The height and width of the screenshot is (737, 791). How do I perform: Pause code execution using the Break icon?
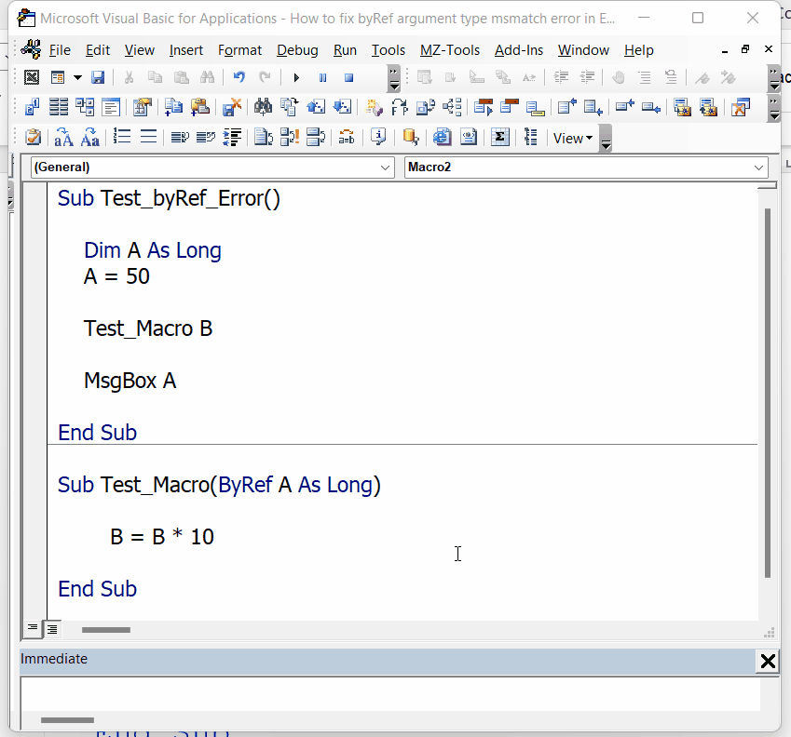[x=321, y=77]
